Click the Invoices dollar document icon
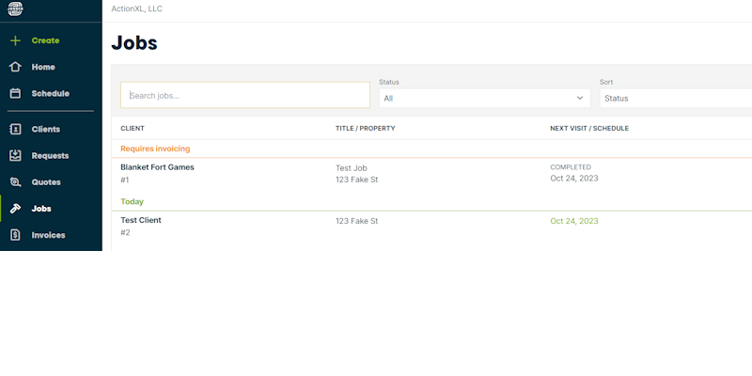The height and width of the screenshot is (376, 752). click(x=15, y=235)
